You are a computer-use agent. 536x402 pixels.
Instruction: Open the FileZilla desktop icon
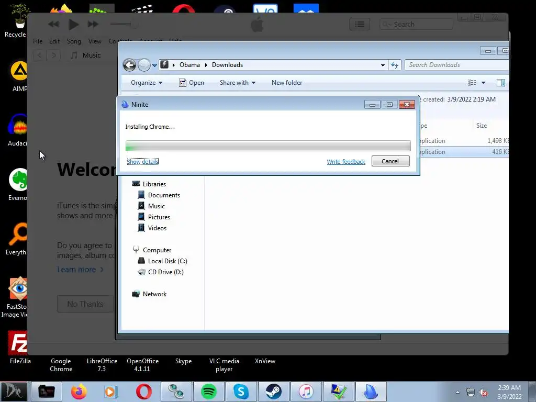pos(19,348)
